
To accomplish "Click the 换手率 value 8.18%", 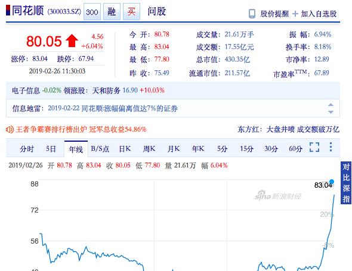I will pos(323,47).
